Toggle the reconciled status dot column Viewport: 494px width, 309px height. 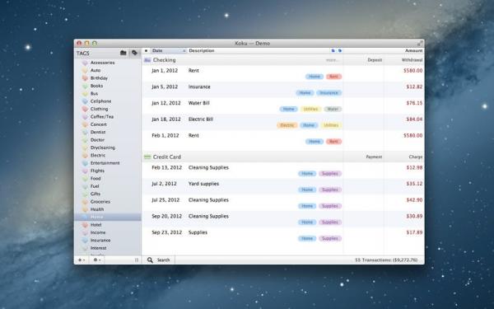146,50
